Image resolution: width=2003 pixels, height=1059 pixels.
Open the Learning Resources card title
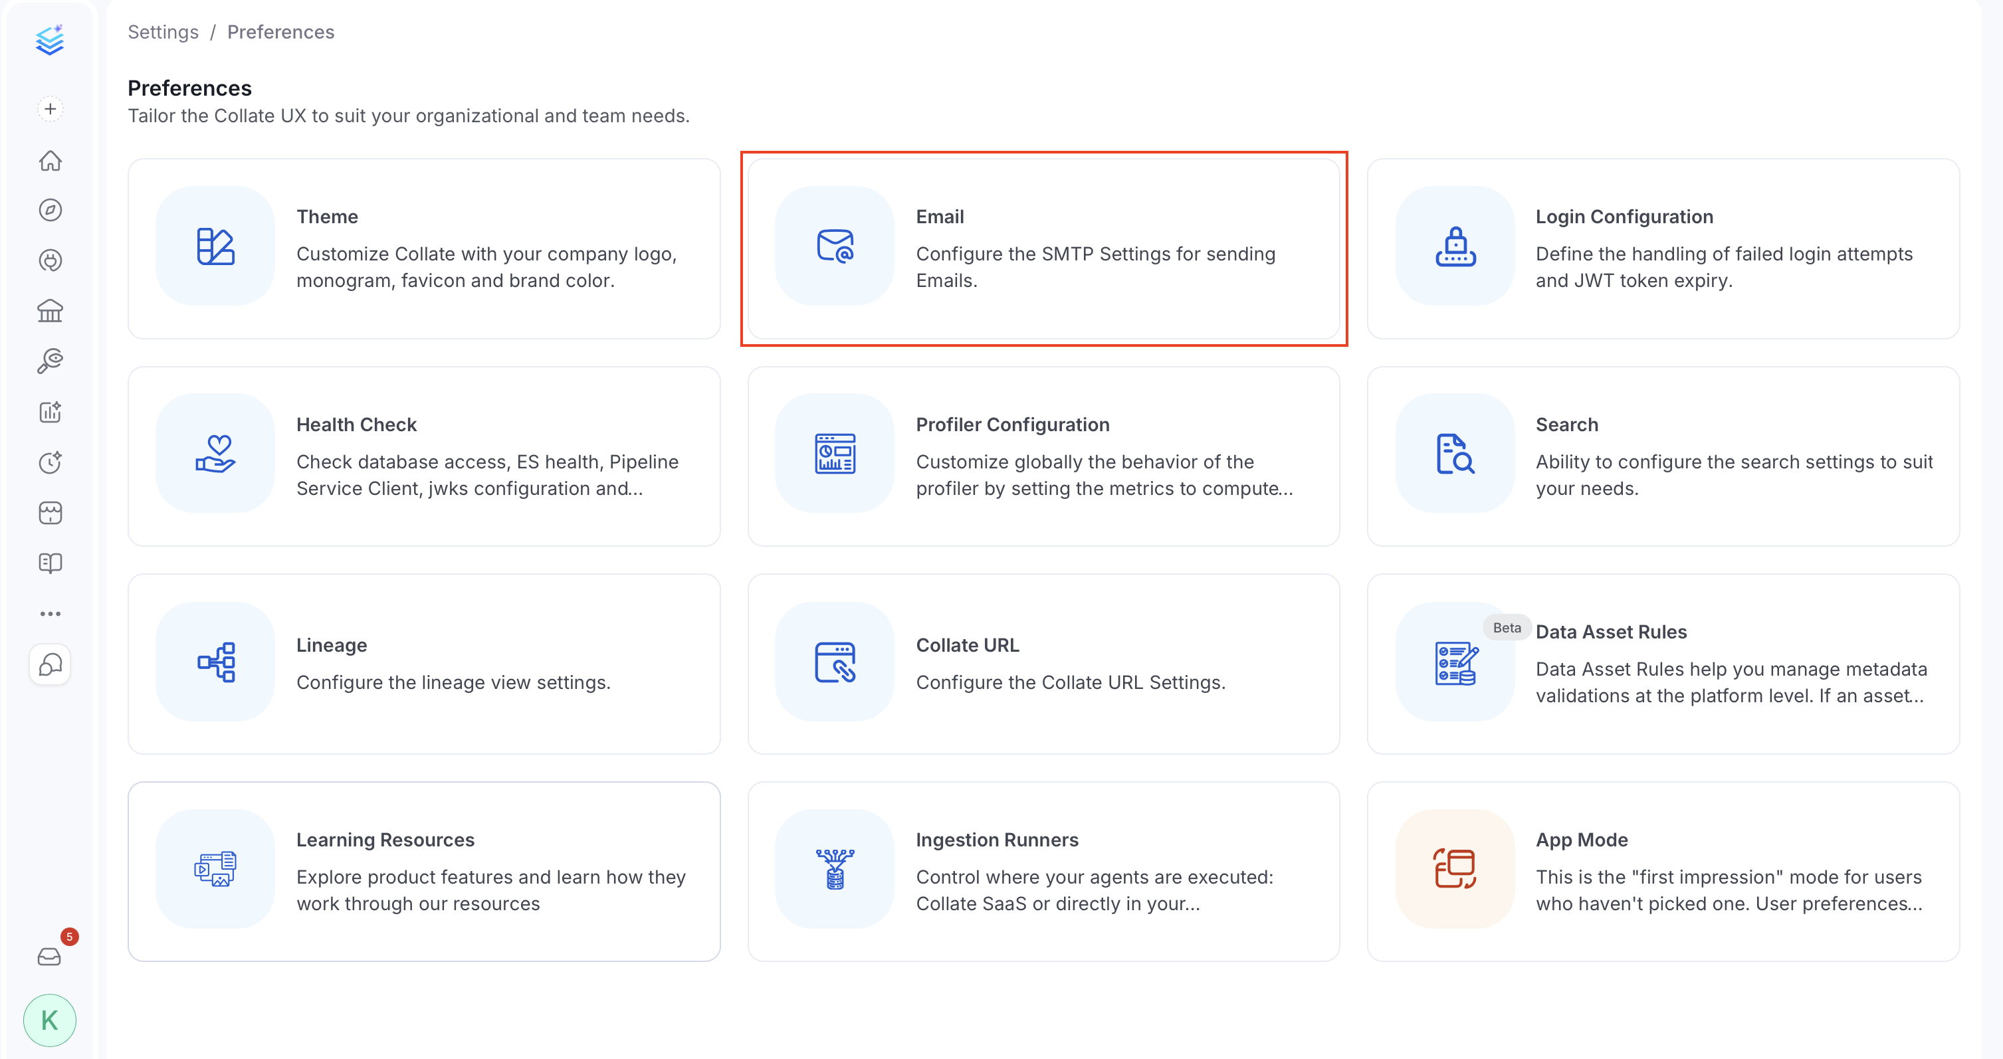coord(385,839)
